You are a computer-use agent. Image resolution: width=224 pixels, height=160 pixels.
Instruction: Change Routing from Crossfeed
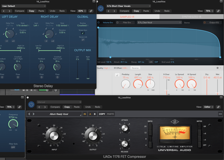pyautogui.click(x=83, y=25)
